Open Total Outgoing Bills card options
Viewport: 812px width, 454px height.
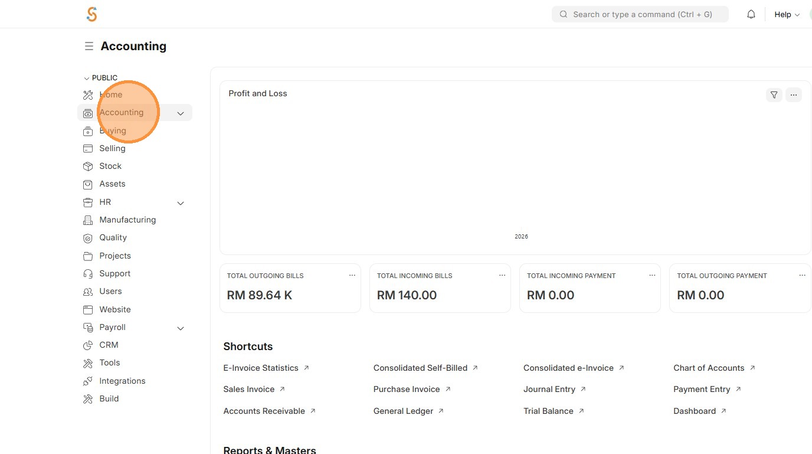pyautogui.click(x=352, y=275)
